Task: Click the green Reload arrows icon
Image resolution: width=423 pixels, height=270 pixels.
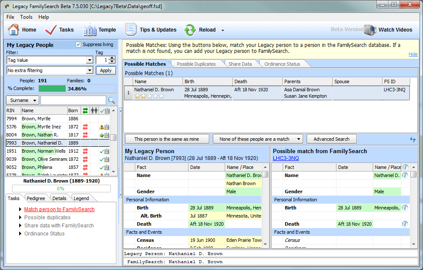Action: coord(190,30)
